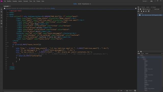Select the CC Libraries panel tab
Image resolution: width=163 pixels, height=92 pixels.
click(x=143, y=7)
